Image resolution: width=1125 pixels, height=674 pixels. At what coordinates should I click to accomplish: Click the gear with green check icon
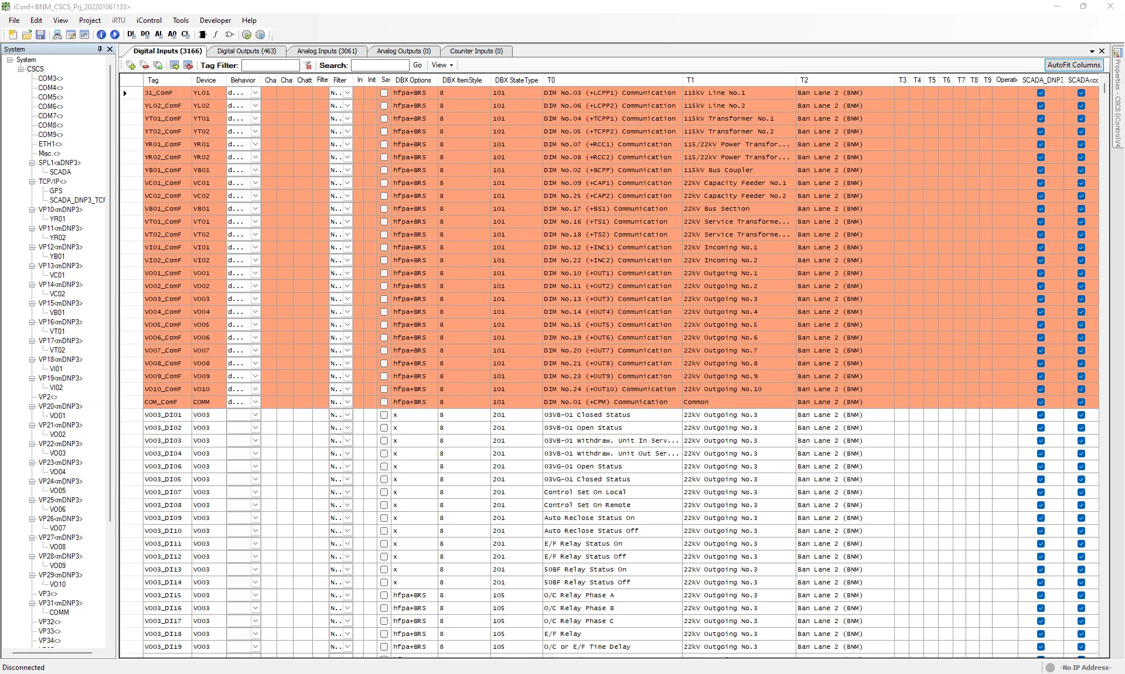click(247, 35)
